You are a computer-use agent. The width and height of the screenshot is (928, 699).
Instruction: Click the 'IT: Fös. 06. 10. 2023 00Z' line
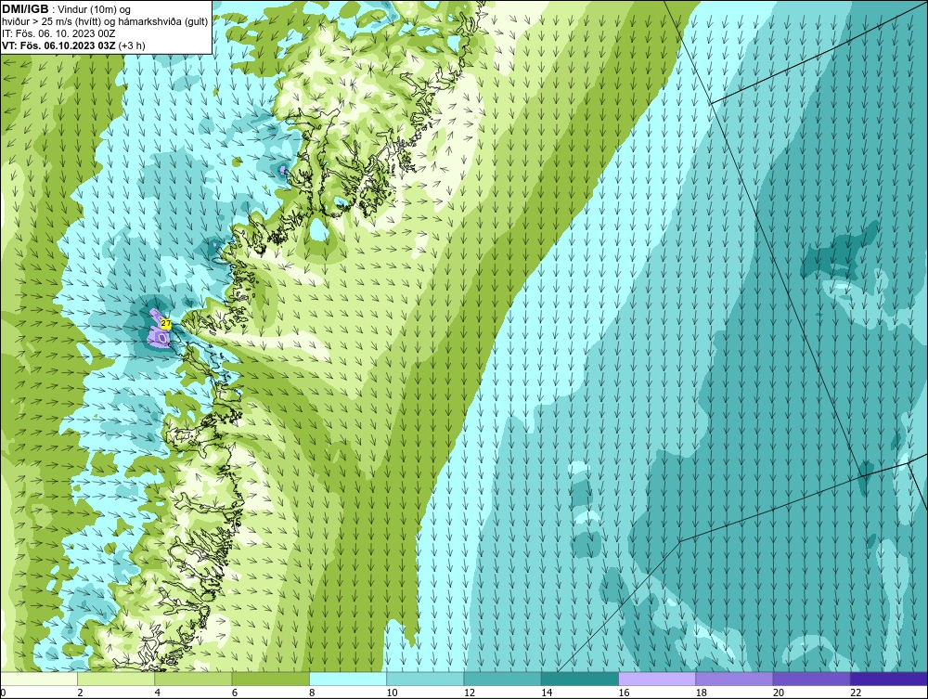pyautogui.click(x=58, y=33)
